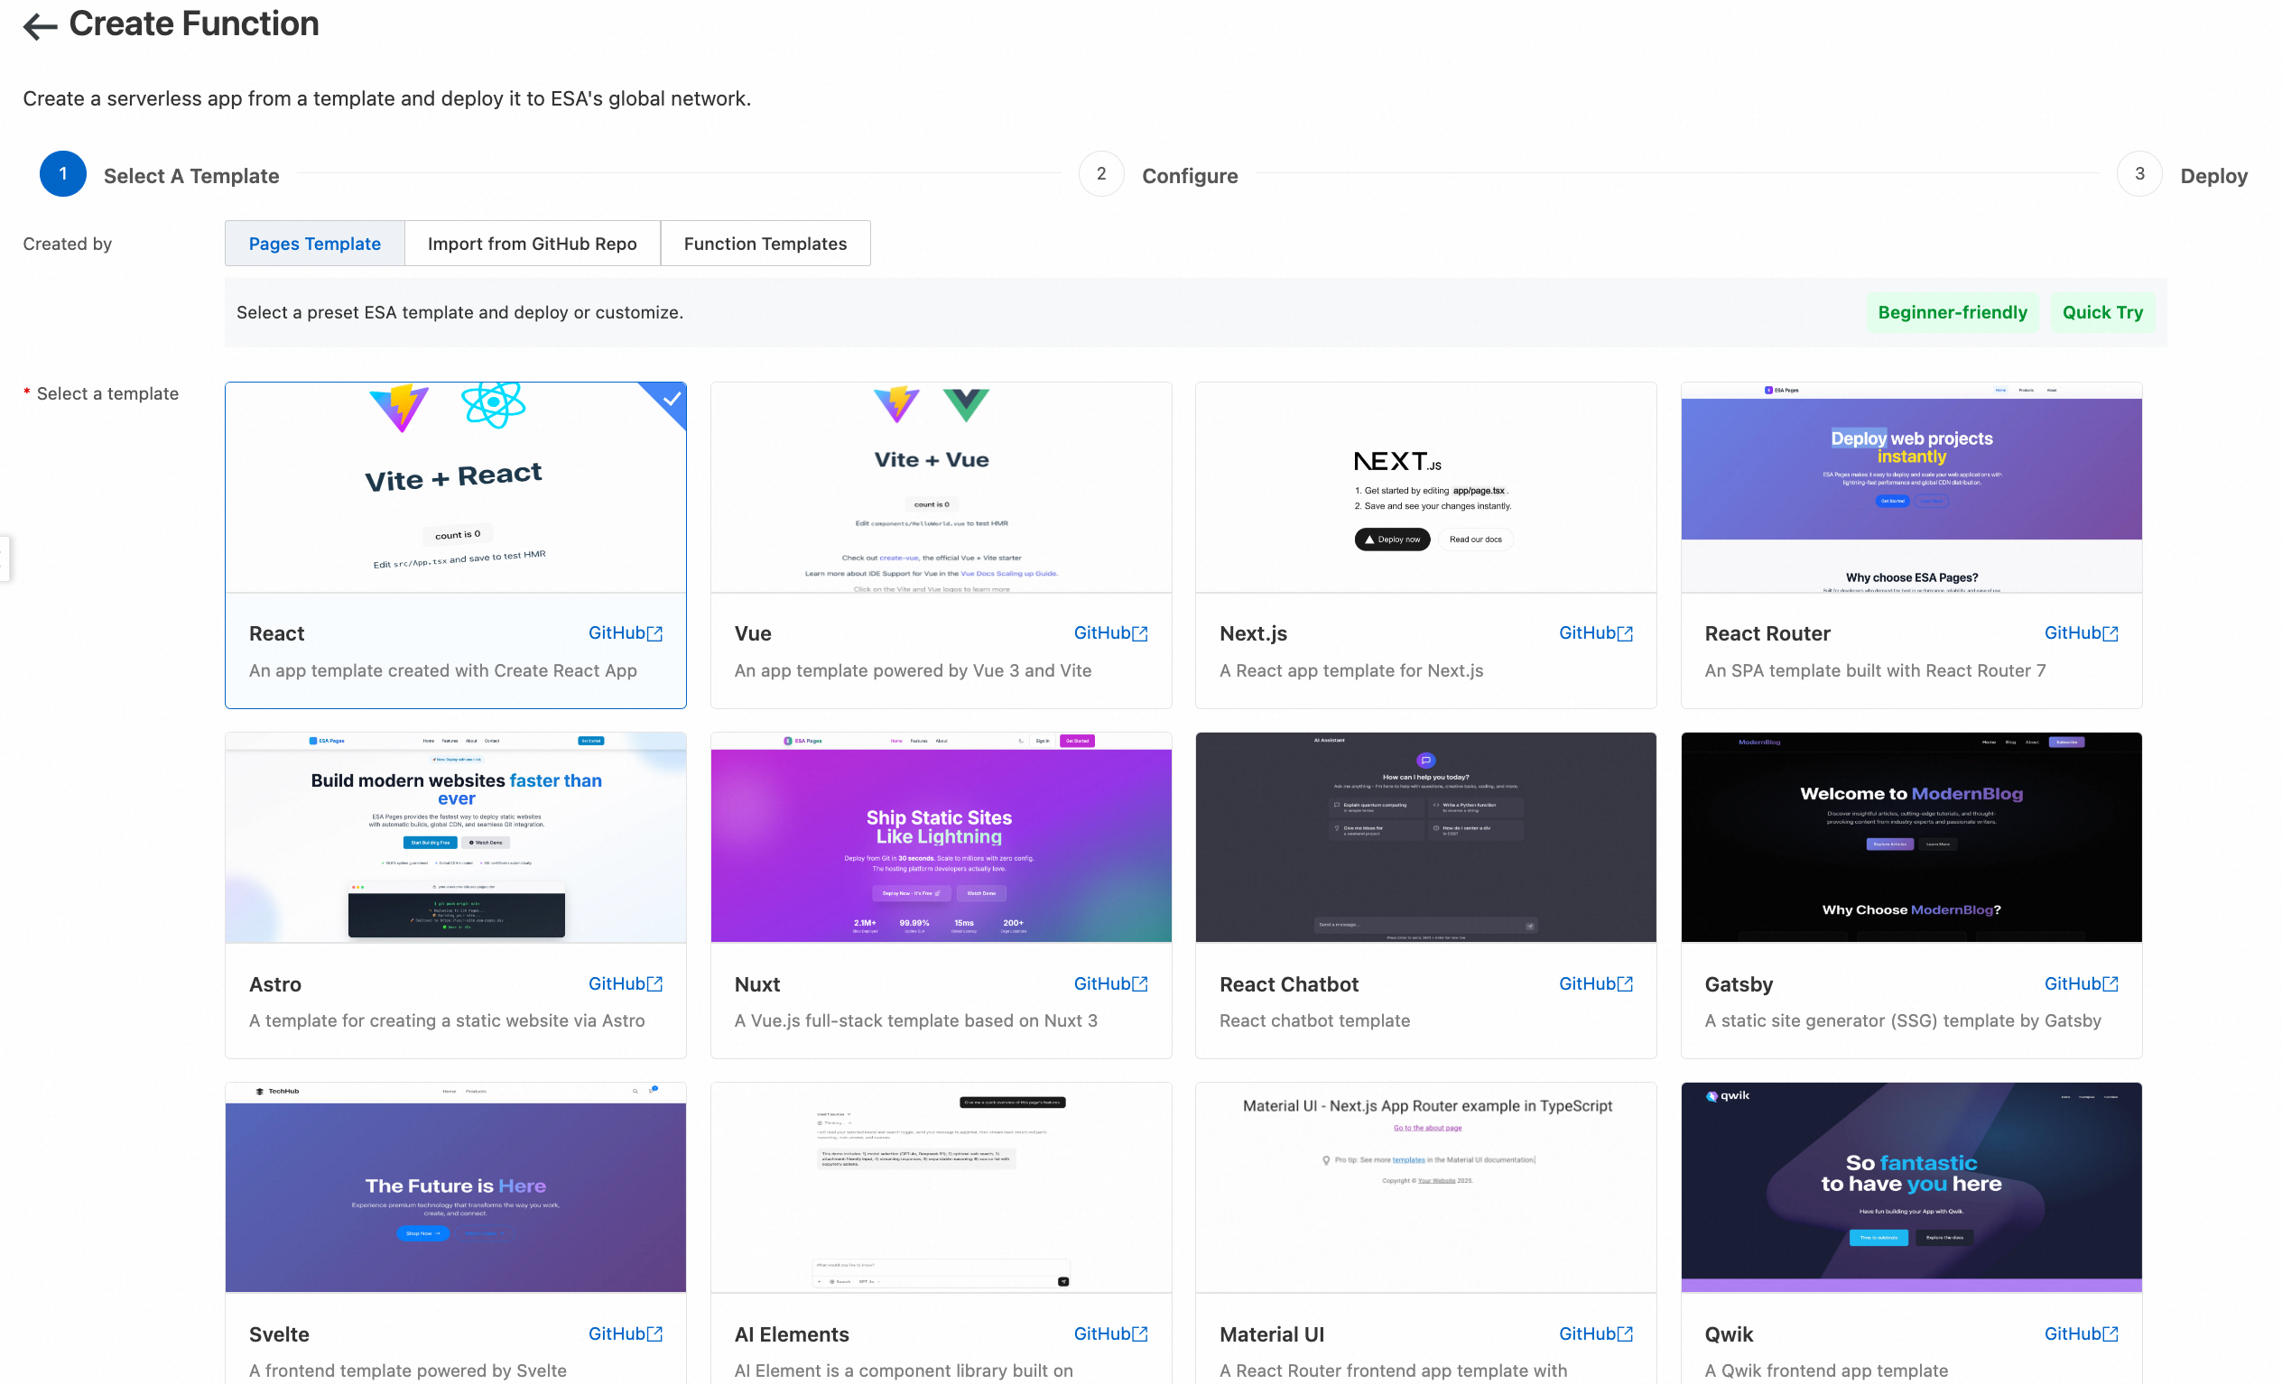This screenshot has width=2282, height=1384.
Task: Open the Vue template's GitHub external link icon
Action: (1140, 633)
